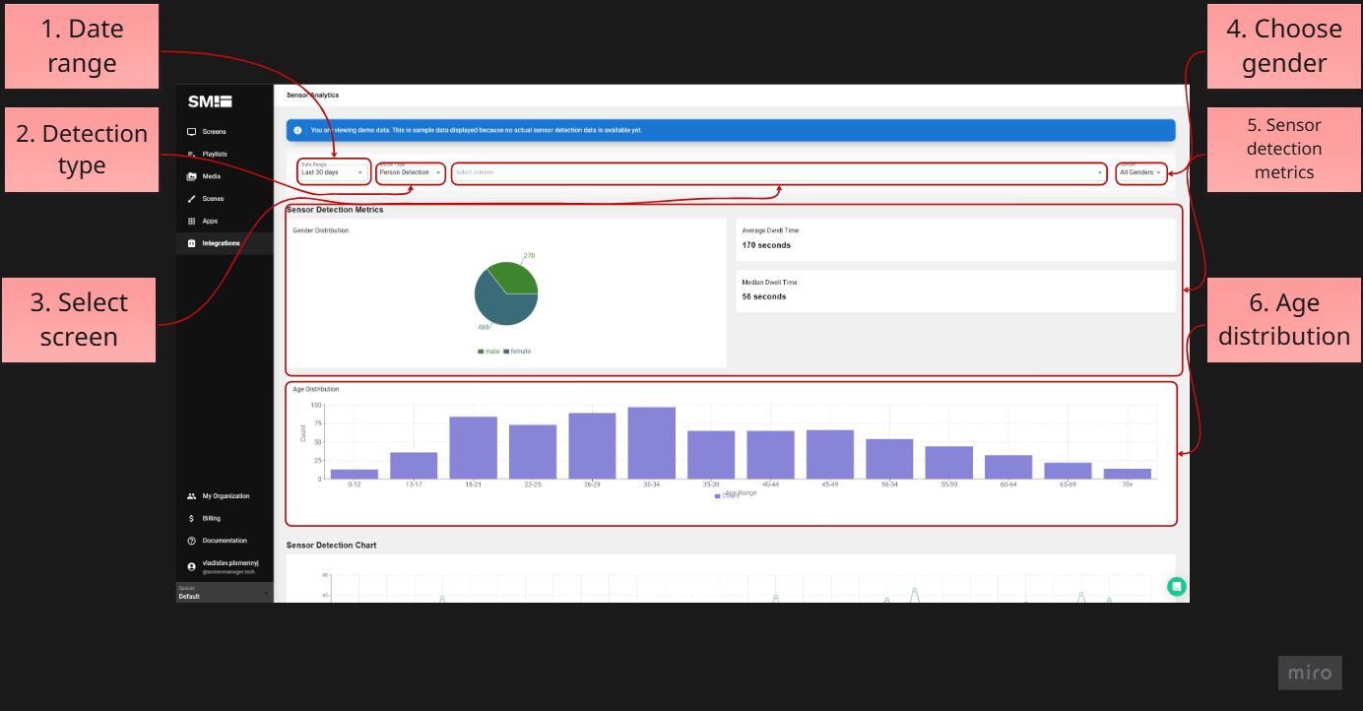
Task: Click the male legend swatch
Action: pos(481,352)
